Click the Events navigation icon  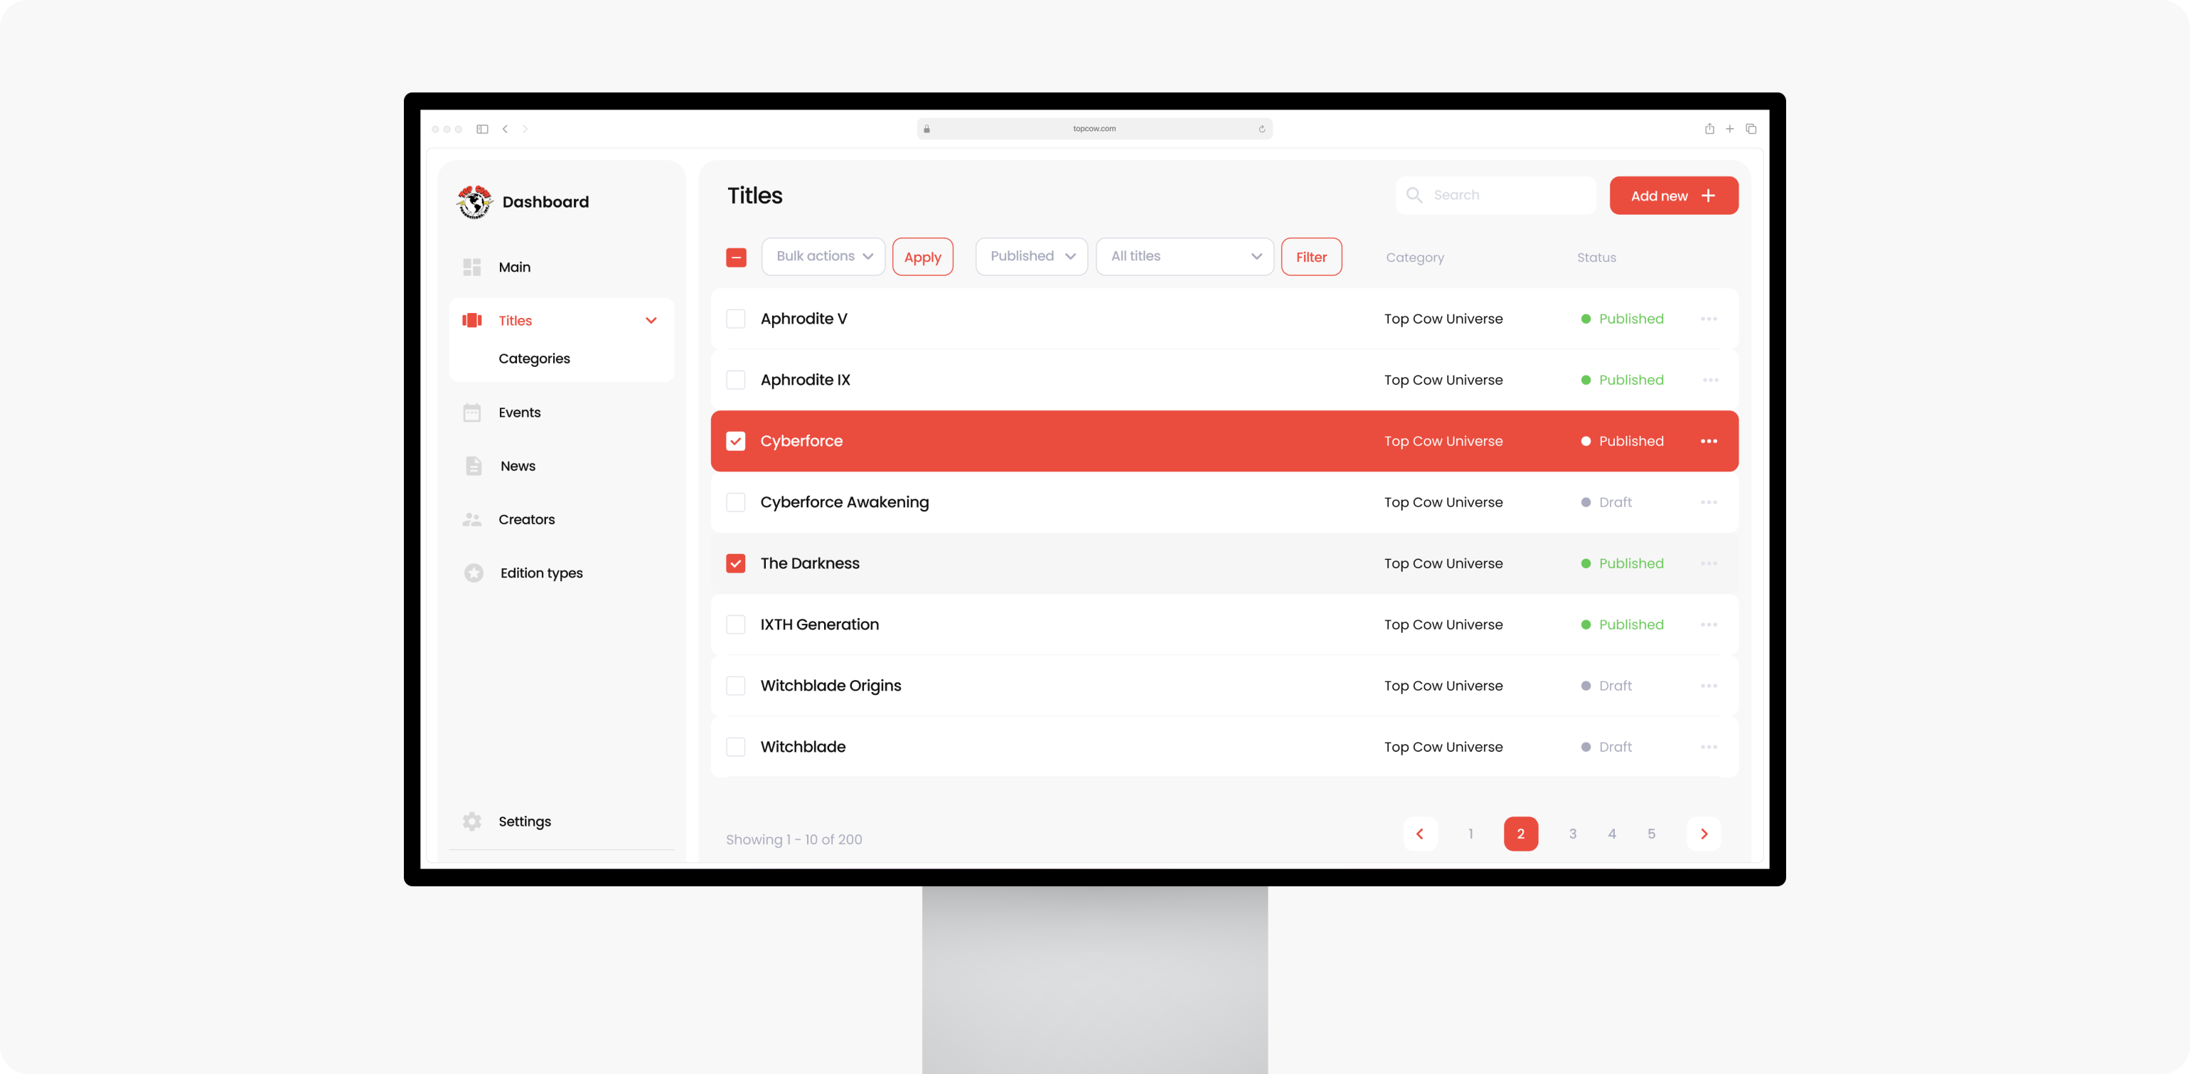coord(474,412)
